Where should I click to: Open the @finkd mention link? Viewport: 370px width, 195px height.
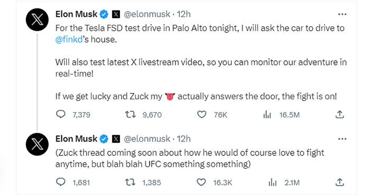69,40
